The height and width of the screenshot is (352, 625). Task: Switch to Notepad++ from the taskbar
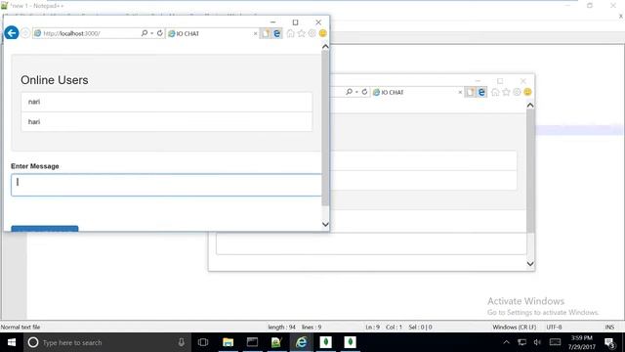click(276, 342)
